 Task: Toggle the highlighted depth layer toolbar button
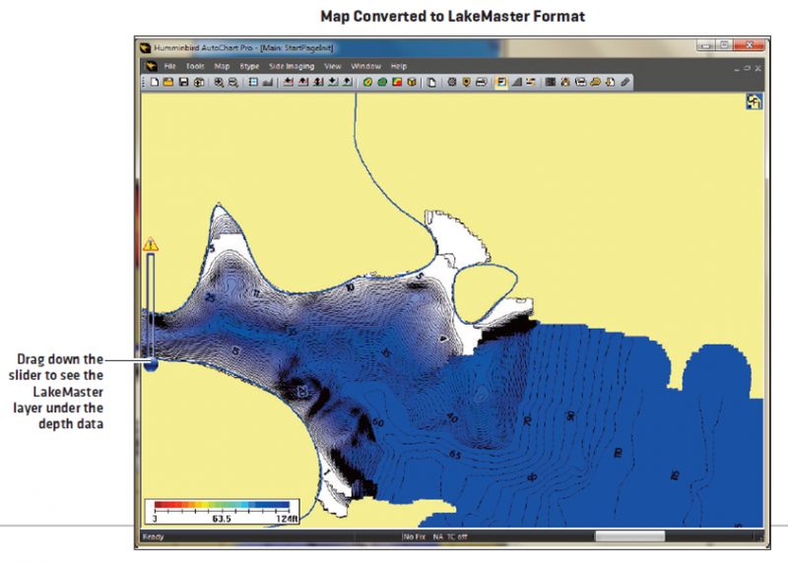click(x=501, y=82)
